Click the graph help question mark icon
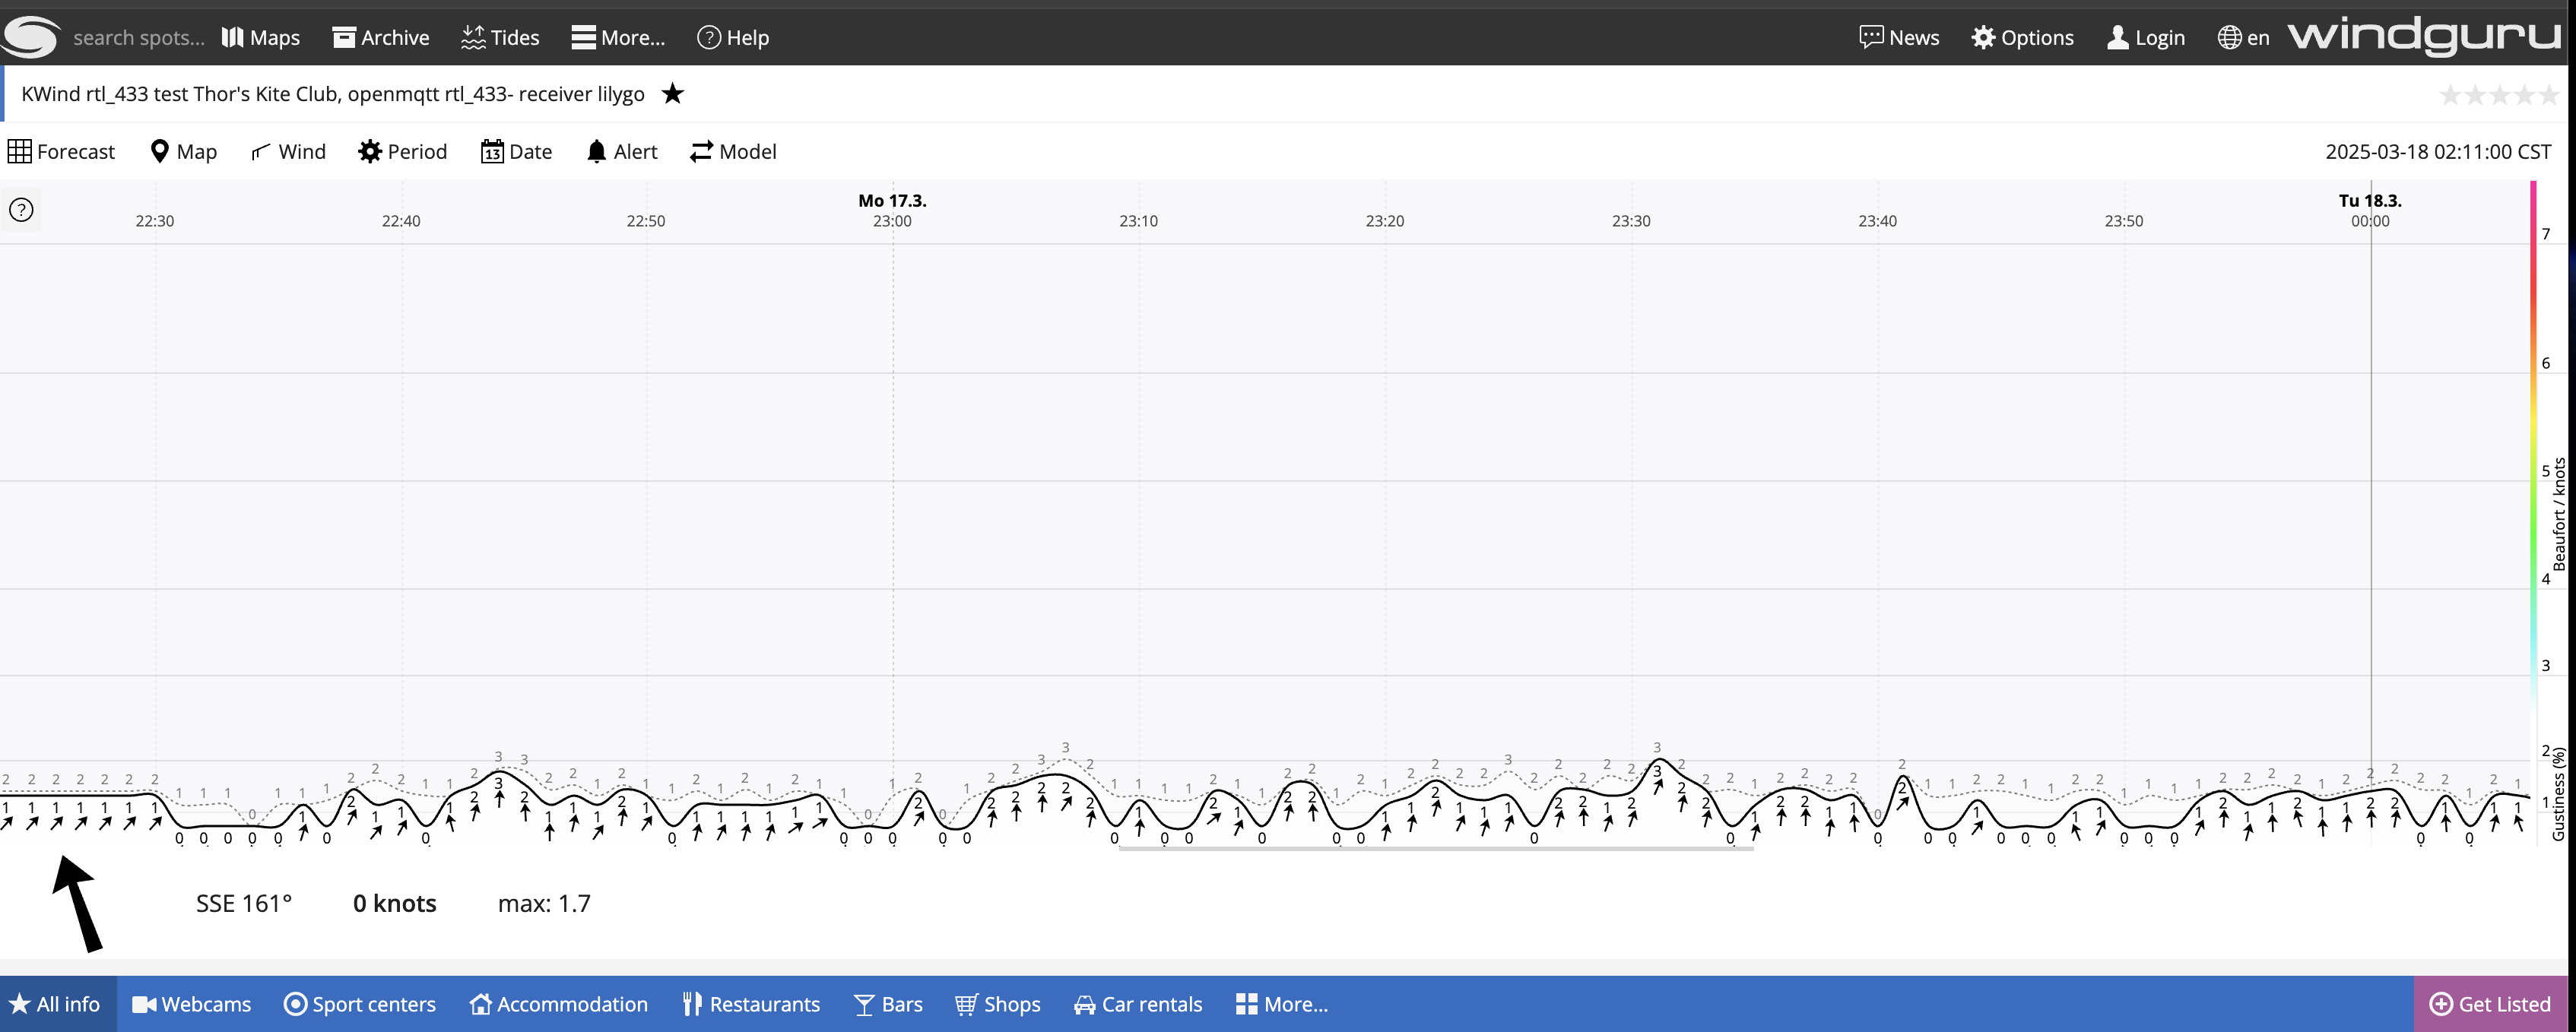This screenshot has width=2576, height=1032. click(21, 210)
